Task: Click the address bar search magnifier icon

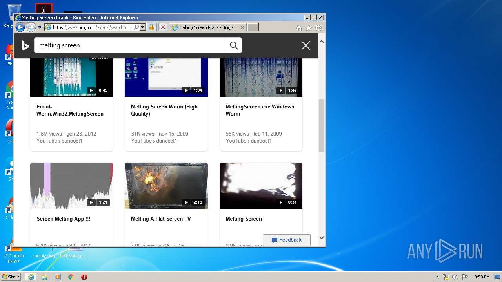Action: pyautogui.click(x=136, y=27)
